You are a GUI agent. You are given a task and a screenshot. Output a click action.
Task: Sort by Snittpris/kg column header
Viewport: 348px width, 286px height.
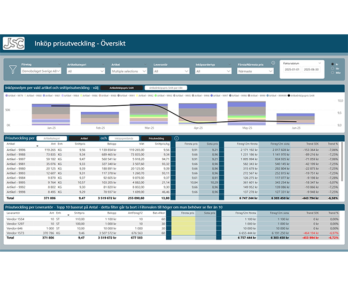pyautogui.click(x=162, y=144)
